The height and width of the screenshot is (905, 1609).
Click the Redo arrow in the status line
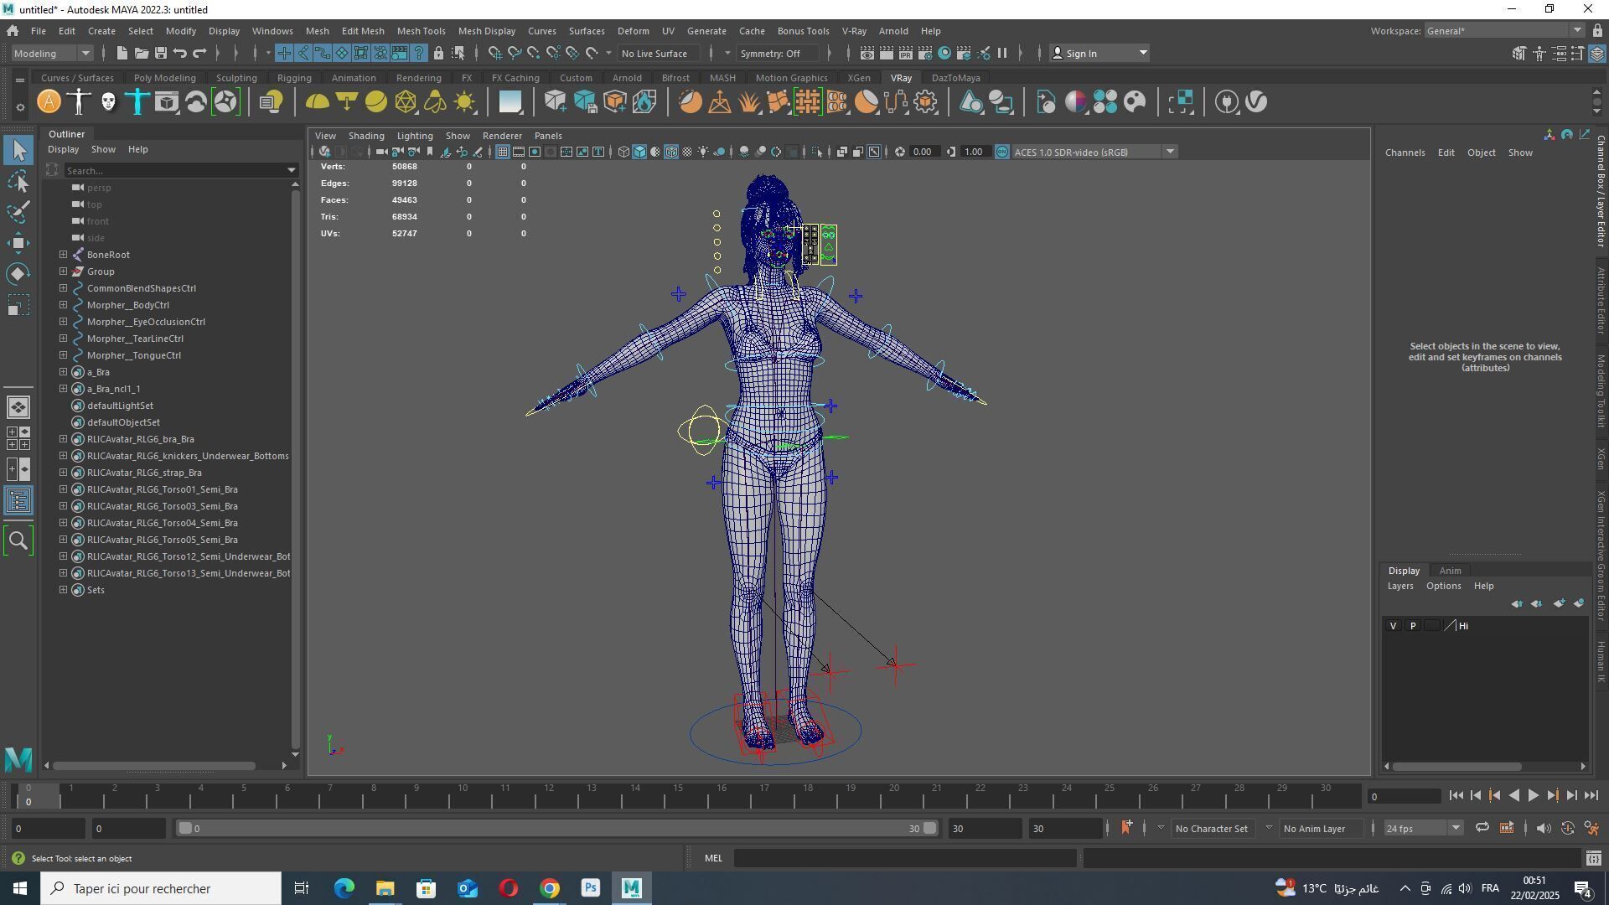[199, 54]
